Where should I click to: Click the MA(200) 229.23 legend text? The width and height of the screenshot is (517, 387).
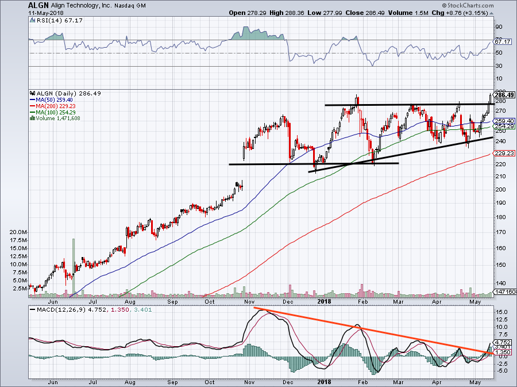[x=55, y=106]
